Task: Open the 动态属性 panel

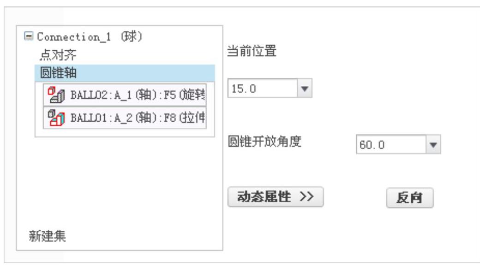Action: [x=276, y=197]
